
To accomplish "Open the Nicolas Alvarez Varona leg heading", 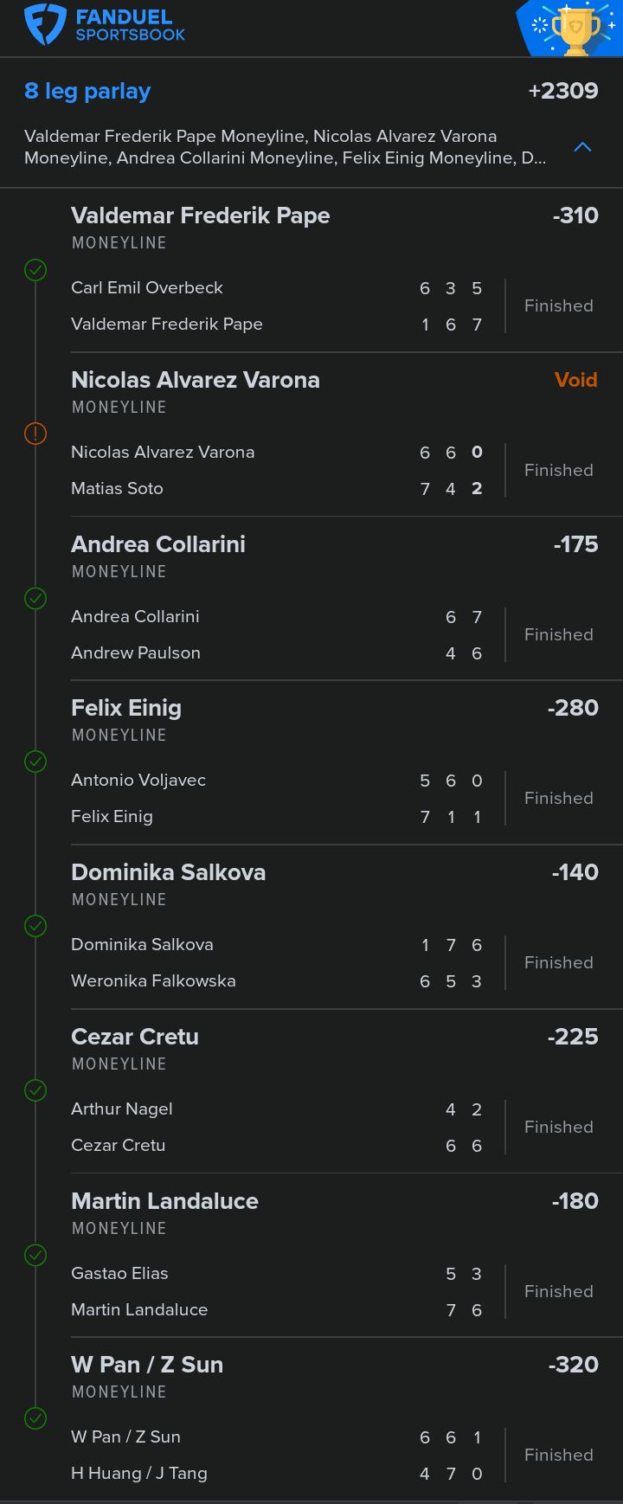I will (195, 380).
